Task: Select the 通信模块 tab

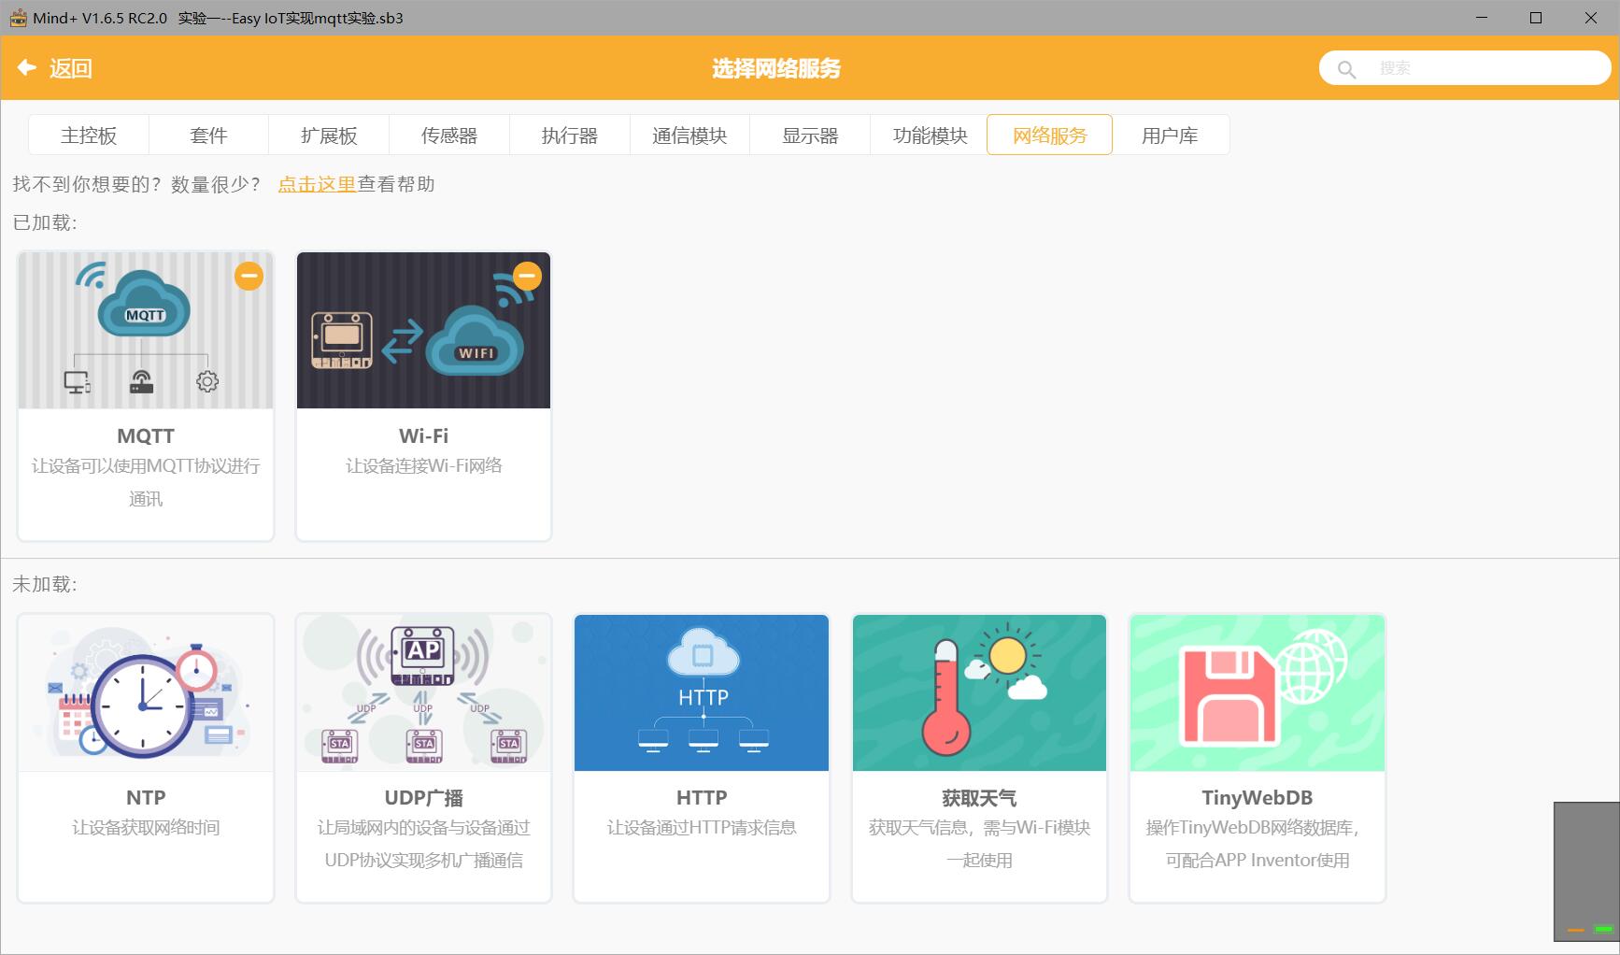Action: point(689,135)
